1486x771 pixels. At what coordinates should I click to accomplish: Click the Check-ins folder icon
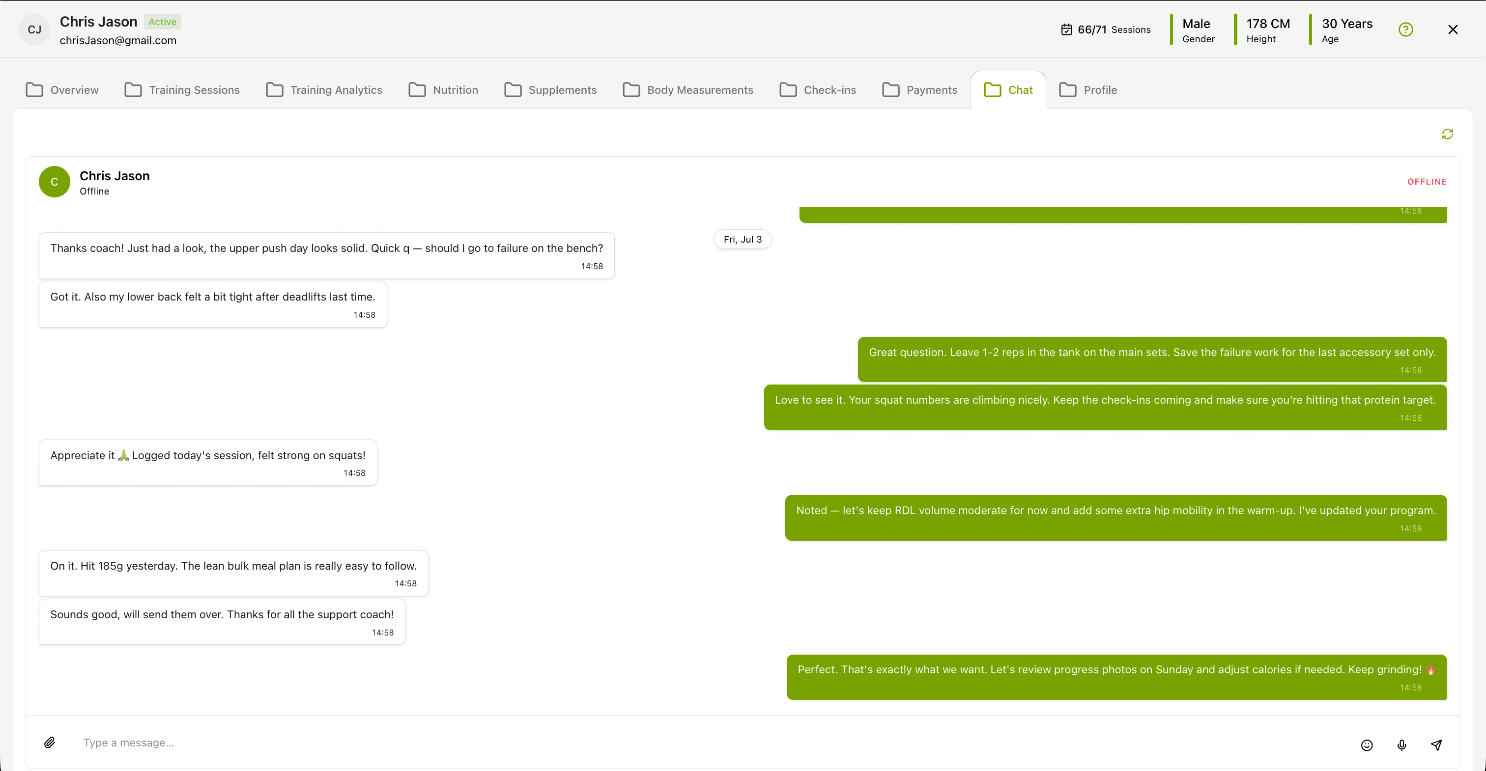pos(788,90)
